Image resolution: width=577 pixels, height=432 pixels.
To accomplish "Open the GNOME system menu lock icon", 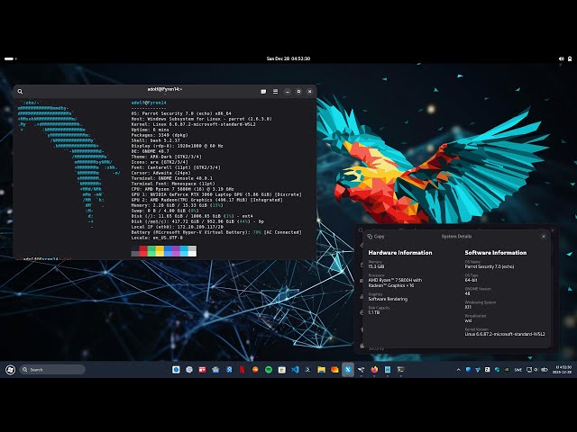I will click(570, 58).
